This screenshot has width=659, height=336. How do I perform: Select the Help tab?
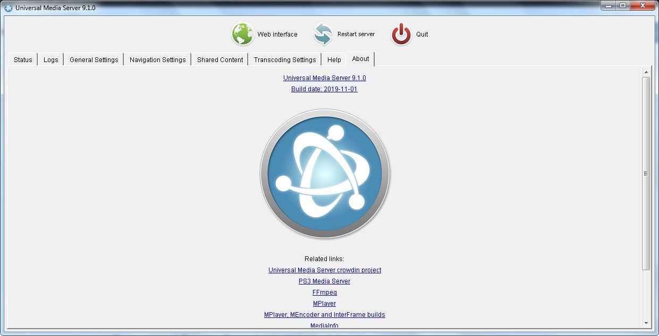pos(334,59)
